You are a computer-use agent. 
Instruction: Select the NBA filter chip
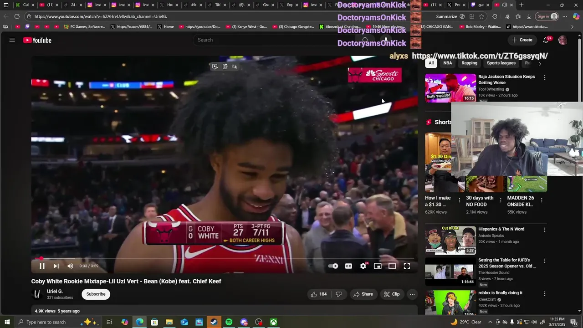click(x=448, y=63)
